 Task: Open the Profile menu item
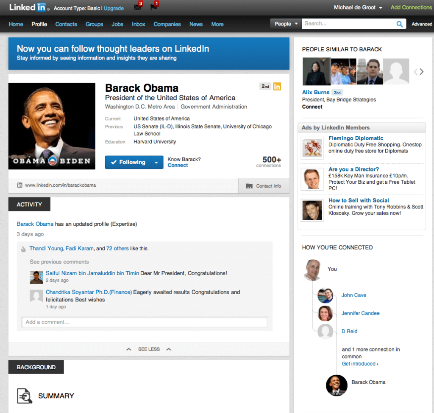tap(39, 24)
